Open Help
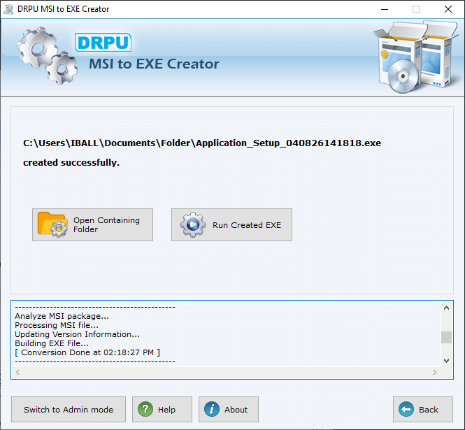 click(x=162, y=410)
